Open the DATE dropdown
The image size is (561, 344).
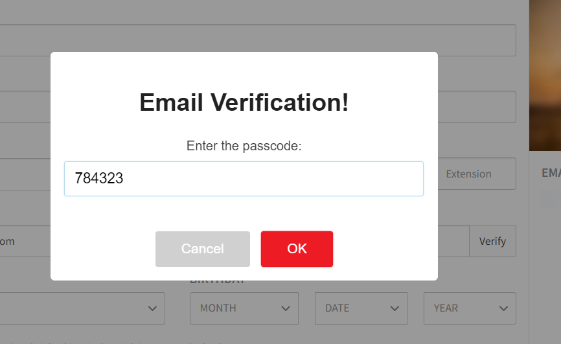(x=361, y=308)
